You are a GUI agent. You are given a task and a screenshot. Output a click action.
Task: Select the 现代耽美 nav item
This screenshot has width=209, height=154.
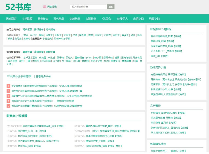59,19
